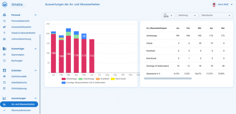Click the Lohnvorberechnung money icon

pos(4,39)
